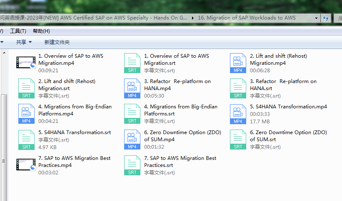
Task: Click the scroll-up arrow of left pane scrollbar
Action: [x=4, y=53]
